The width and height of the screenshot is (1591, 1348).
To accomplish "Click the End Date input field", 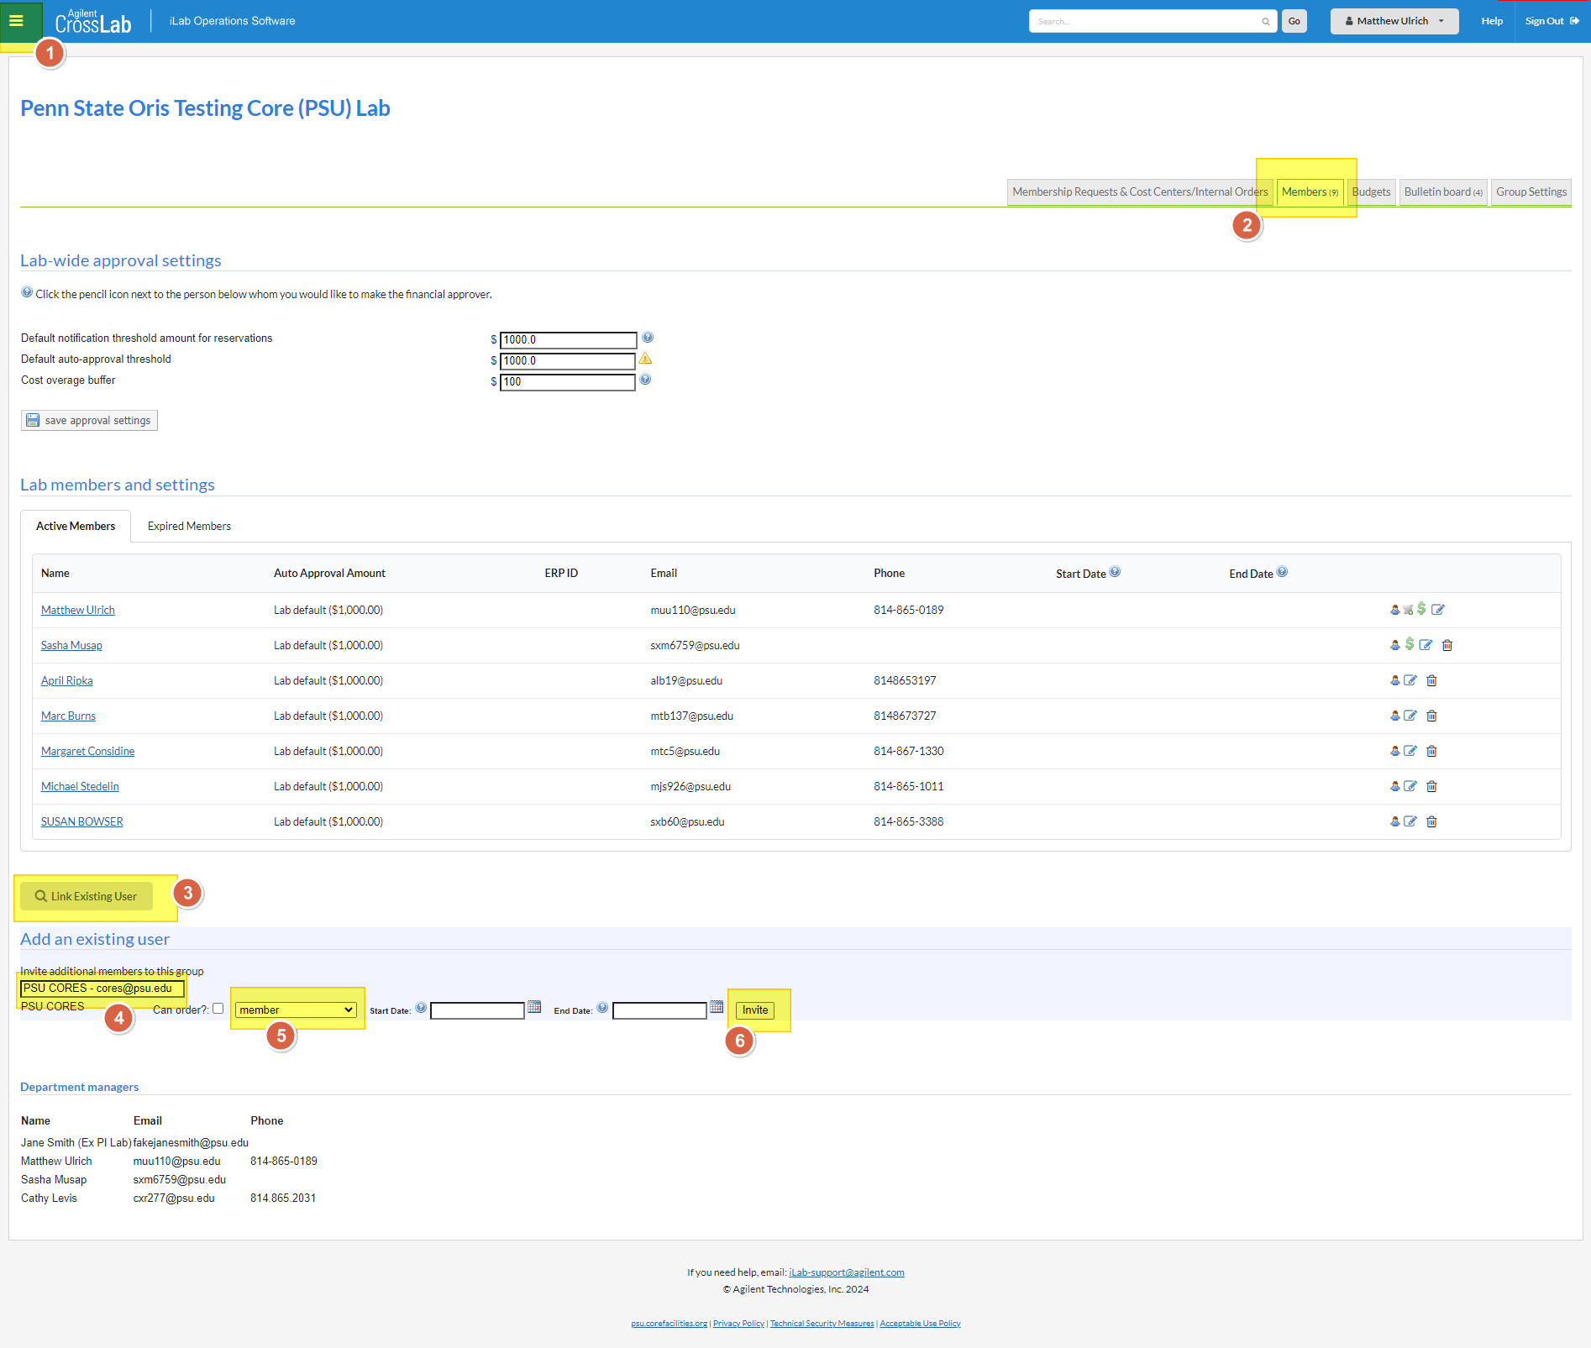I will point(659,1010).
